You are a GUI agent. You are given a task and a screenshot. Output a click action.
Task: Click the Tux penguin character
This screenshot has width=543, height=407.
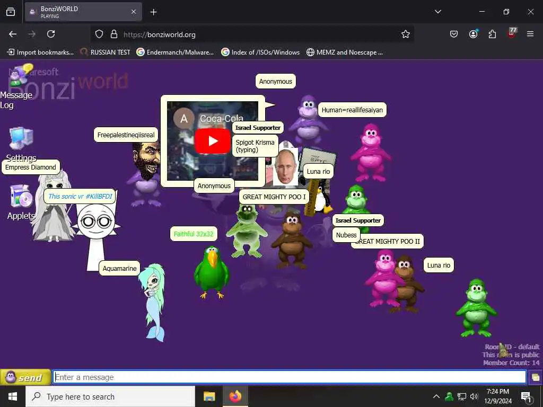point(323,200)
